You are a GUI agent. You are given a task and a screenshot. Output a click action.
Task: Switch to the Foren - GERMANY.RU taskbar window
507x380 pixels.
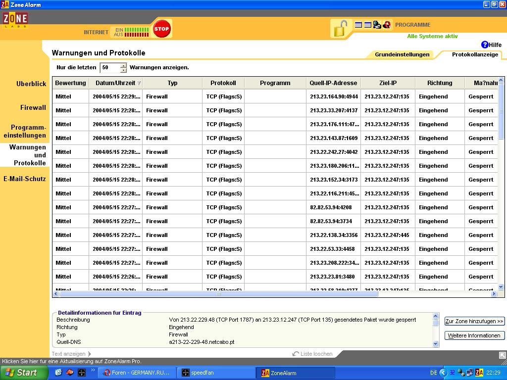(x=137, y=373)
